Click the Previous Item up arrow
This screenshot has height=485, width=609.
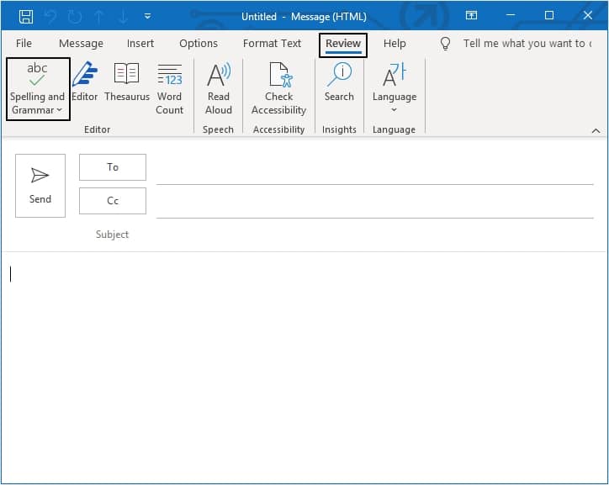99,17
